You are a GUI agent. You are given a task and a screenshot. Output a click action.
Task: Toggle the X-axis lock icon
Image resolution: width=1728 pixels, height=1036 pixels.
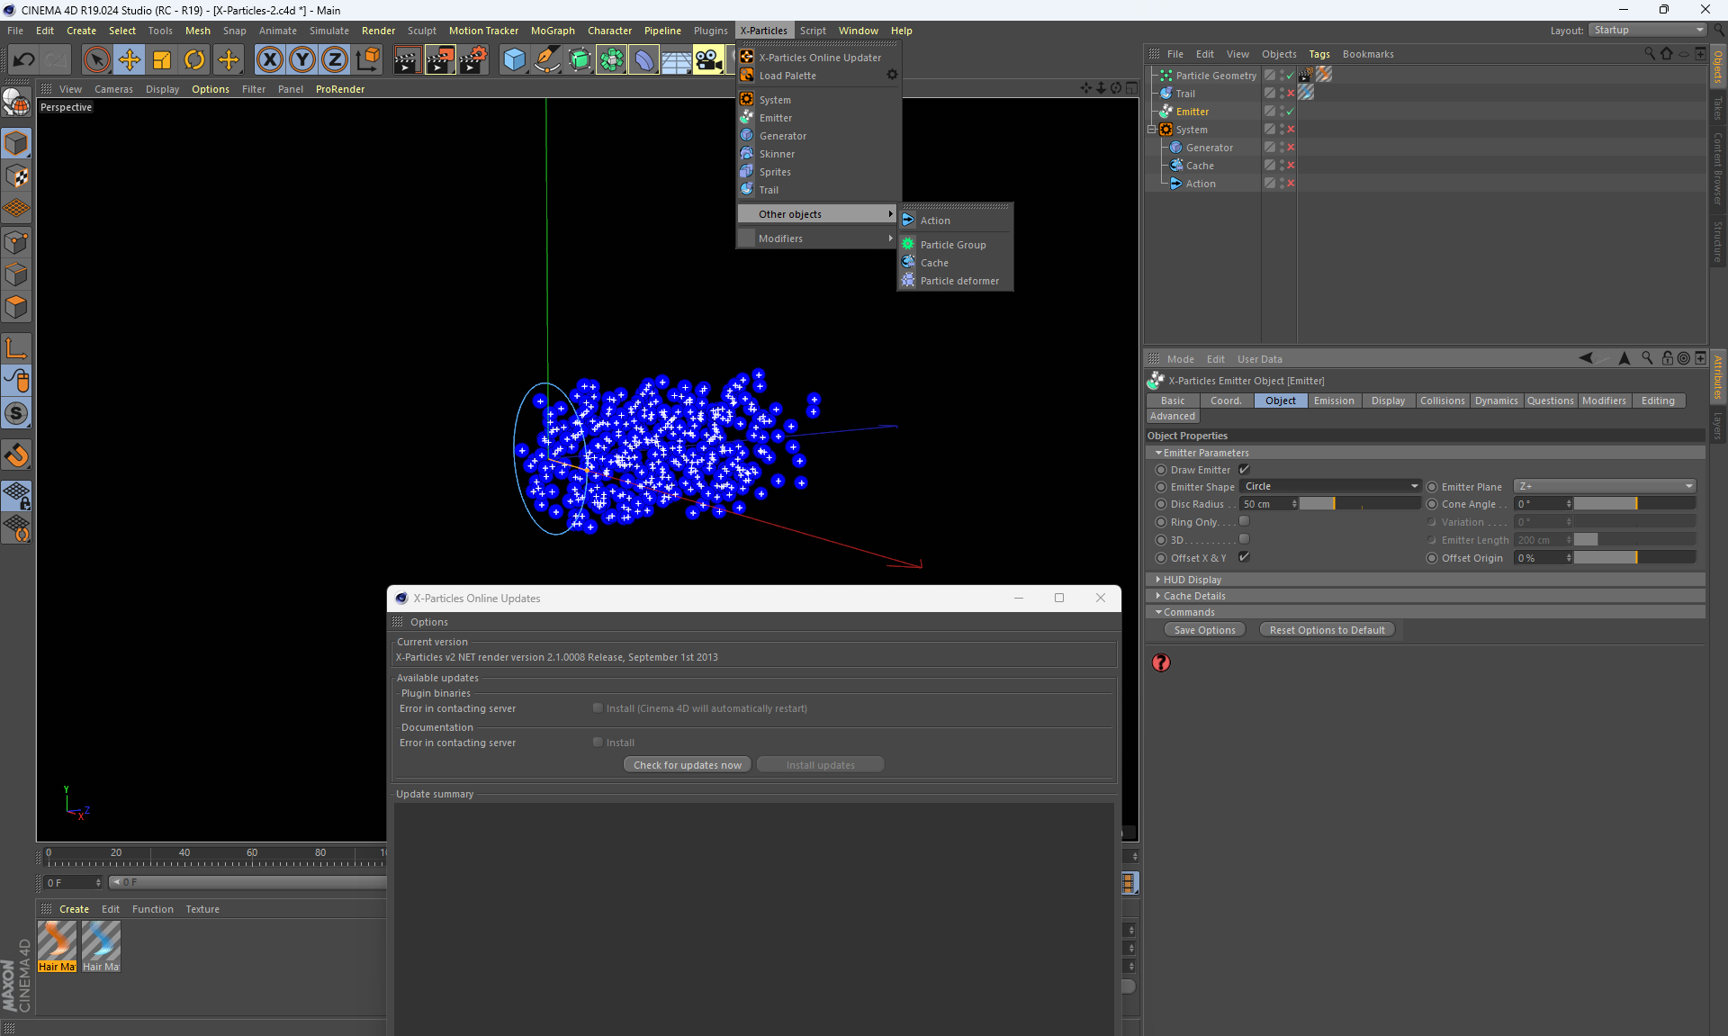point(269,60)
